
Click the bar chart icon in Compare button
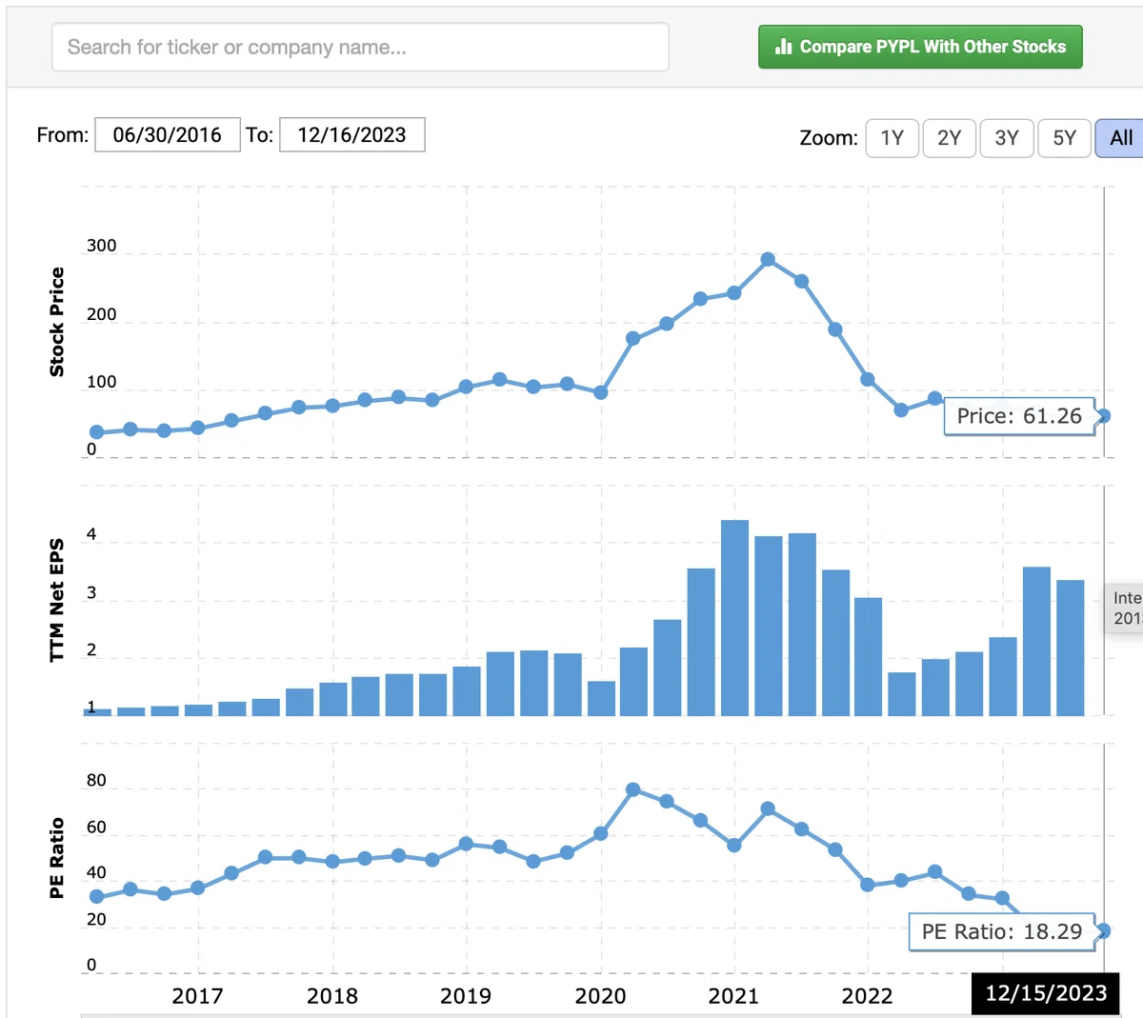coord(784,47)
